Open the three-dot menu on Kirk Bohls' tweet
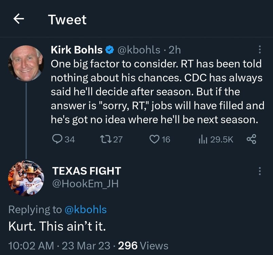Screen dimensions: 273x255 (260, 50)
